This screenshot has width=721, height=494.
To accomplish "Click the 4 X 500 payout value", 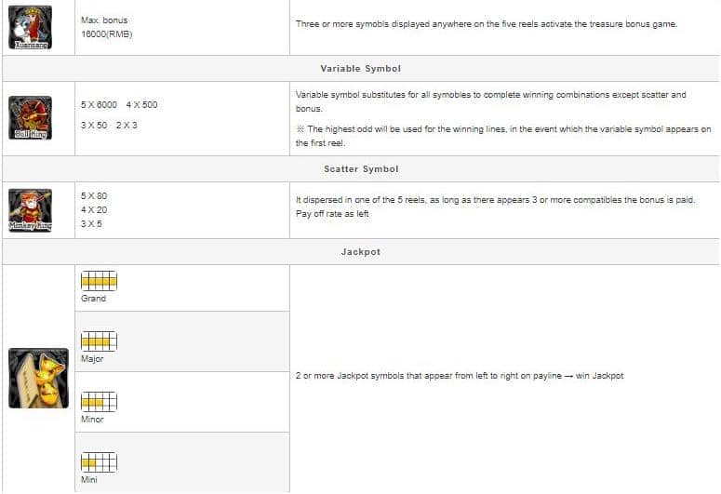I will point(141,105).
